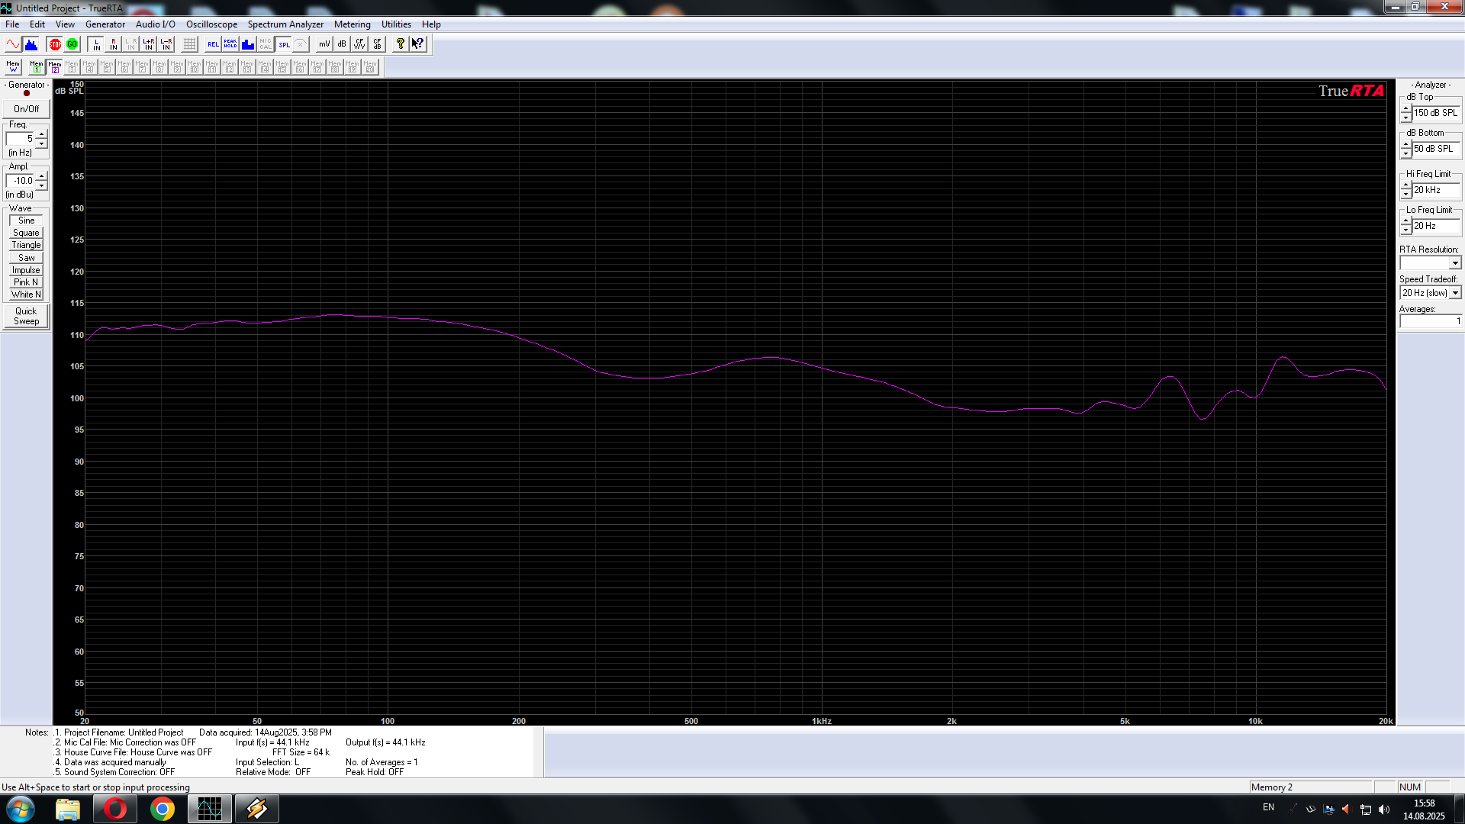Select the oscilloscope sine wave icon
1465x824 pixels.
(13, 44)
